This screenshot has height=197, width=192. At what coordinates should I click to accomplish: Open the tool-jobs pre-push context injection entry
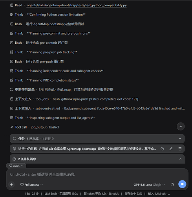click(74, 99)
